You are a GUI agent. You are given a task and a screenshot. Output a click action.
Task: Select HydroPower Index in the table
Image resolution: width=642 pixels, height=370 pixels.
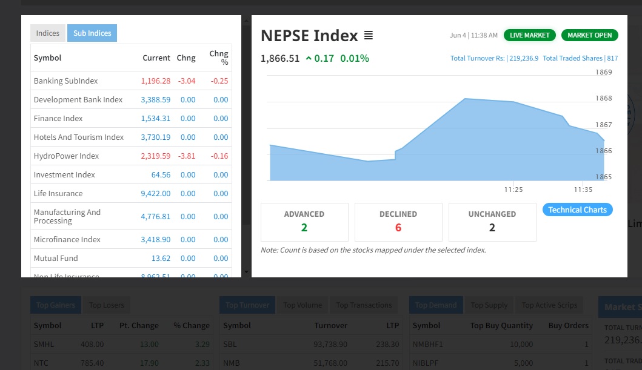pyautogui.click(x=131, y=156)
